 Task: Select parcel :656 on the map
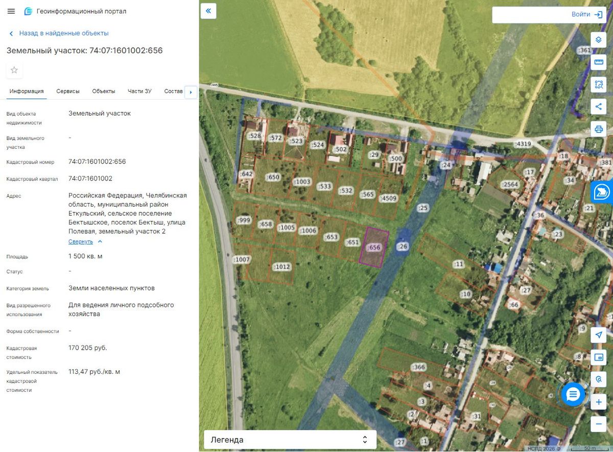click(x=375, y=247)
